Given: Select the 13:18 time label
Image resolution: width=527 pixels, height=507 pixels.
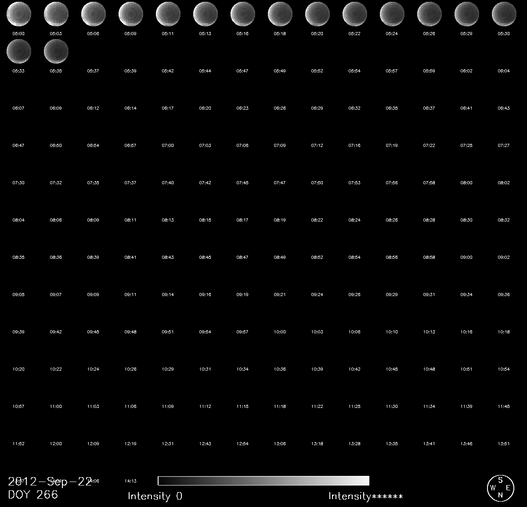Looking at the screenshot, I should 317,443.
